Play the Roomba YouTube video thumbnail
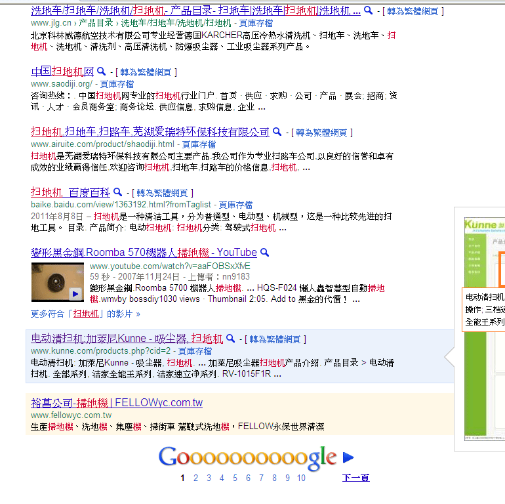The image size is (505, 504). [x=57, y=282]
